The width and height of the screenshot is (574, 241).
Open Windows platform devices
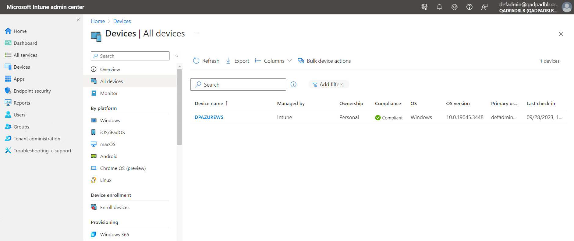pos(105,120)
